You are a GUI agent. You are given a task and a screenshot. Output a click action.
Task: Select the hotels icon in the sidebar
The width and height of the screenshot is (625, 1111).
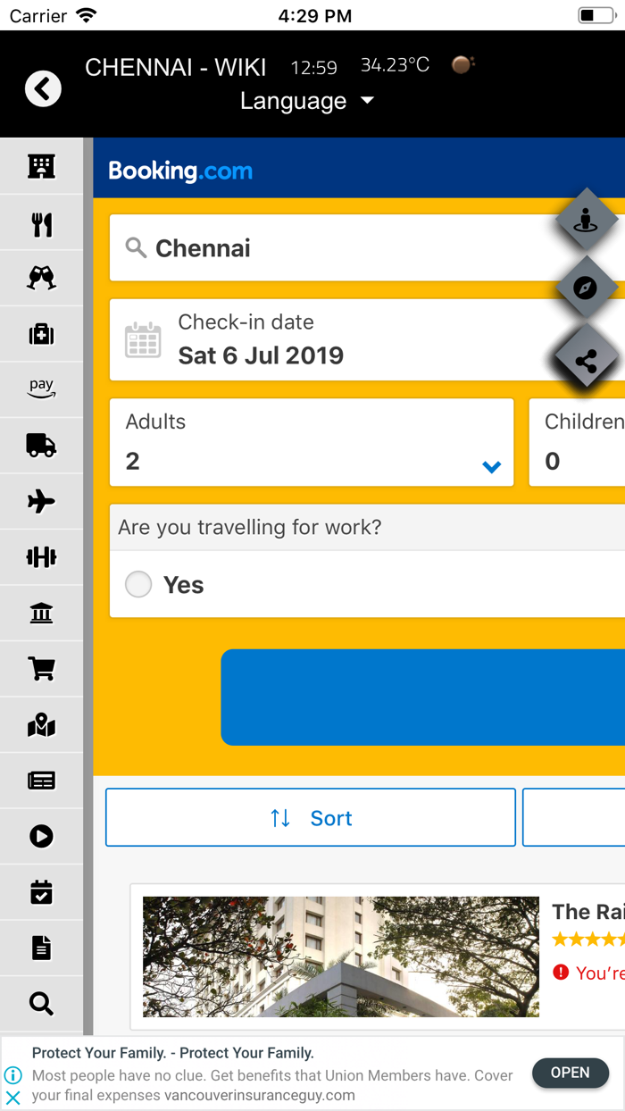(x=41, y=166)
